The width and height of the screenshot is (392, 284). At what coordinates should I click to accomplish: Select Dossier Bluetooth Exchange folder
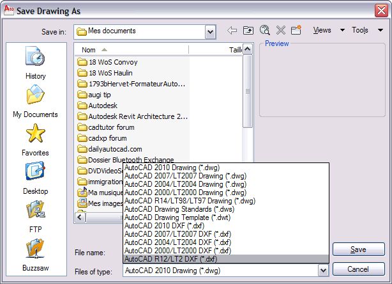(x=126, y=159)
